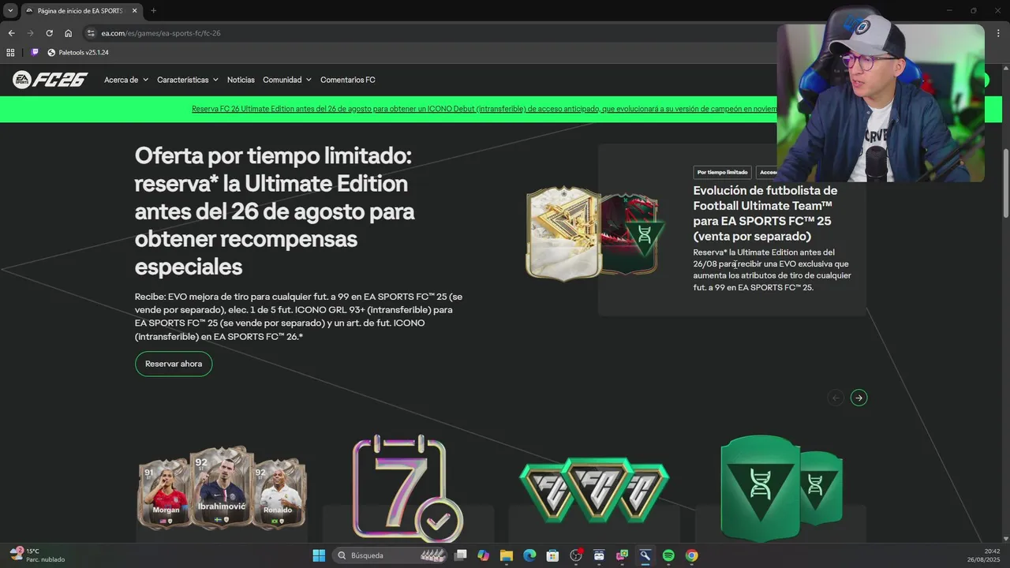Screen dimensions: 1010x568
Task: Click the EA FC26 logo
Action: 49,80
